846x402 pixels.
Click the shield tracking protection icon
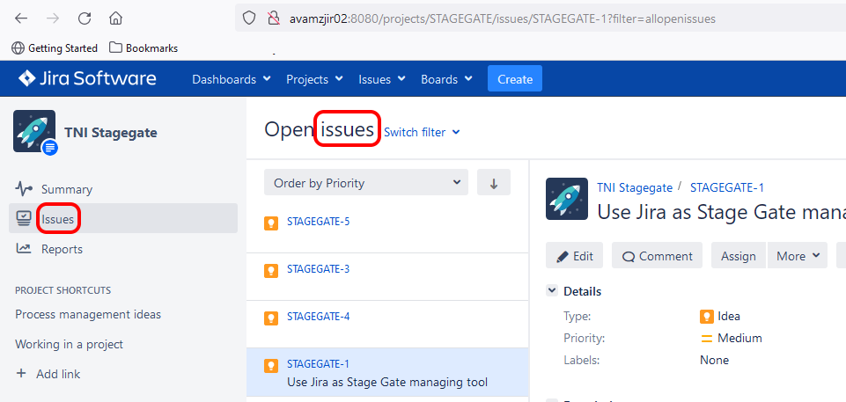[249, 18]
